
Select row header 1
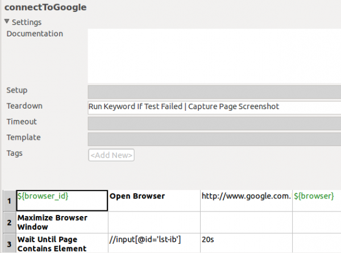10,201
